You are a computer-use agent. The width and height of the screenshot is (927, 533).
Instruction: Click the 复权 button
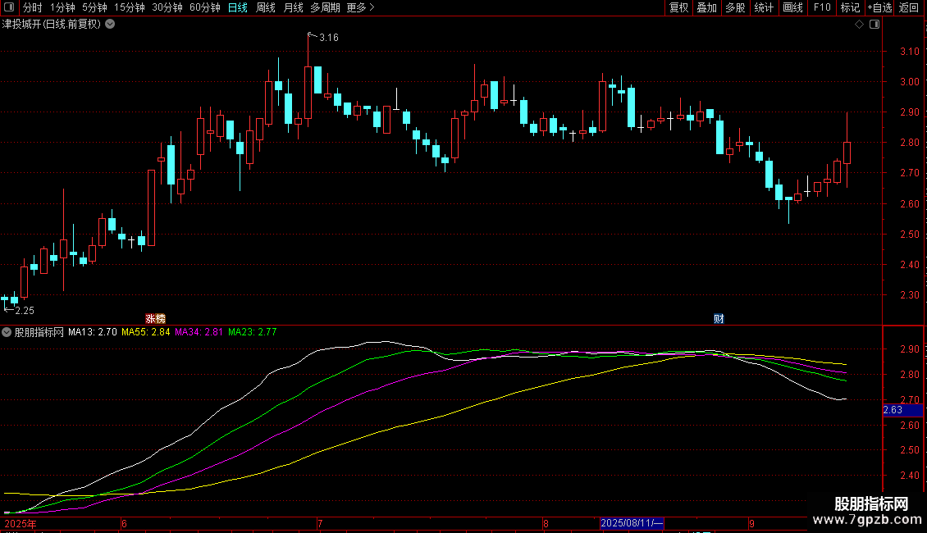click(x=678, y=7)
